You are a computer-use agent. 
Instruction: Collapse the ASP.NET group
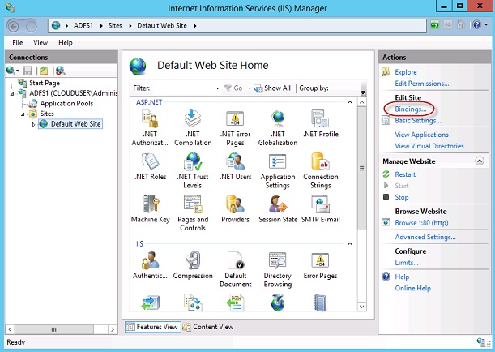pos(350,102)
